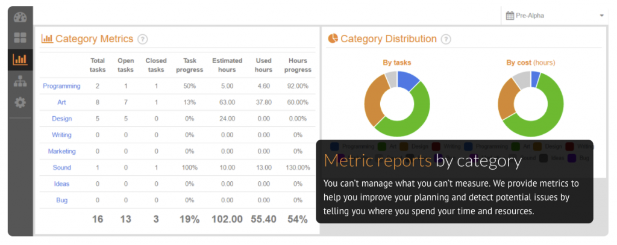Open the Sound category link
Viewport: 617px width, 245px height.
pyautogui.click(x=61, y=167)
